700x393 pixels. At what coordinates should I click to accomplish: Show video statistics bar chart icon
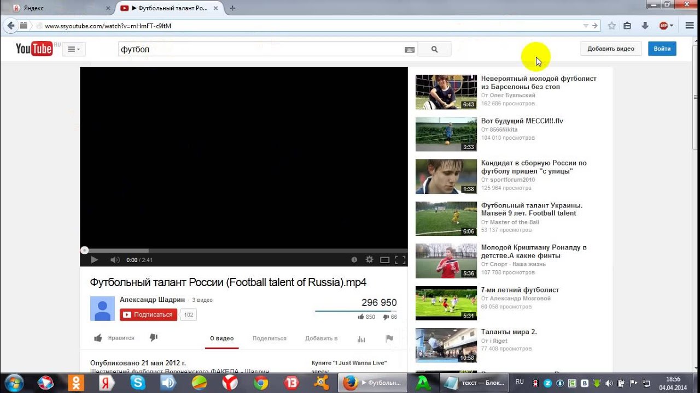point(361,338)
